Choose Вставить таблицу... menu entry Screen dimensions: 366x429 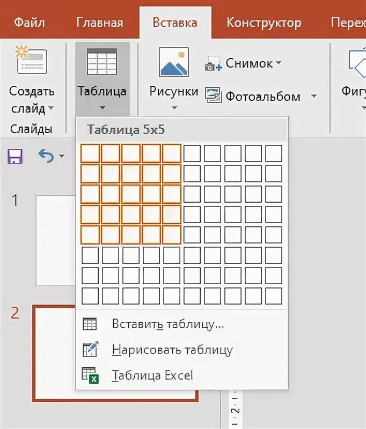(x=167, y=324)
